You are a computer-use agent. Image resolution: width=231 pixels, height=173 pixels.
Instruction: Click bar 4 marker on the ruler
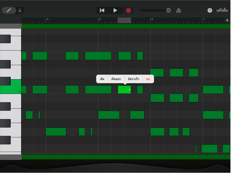point(47,19)
